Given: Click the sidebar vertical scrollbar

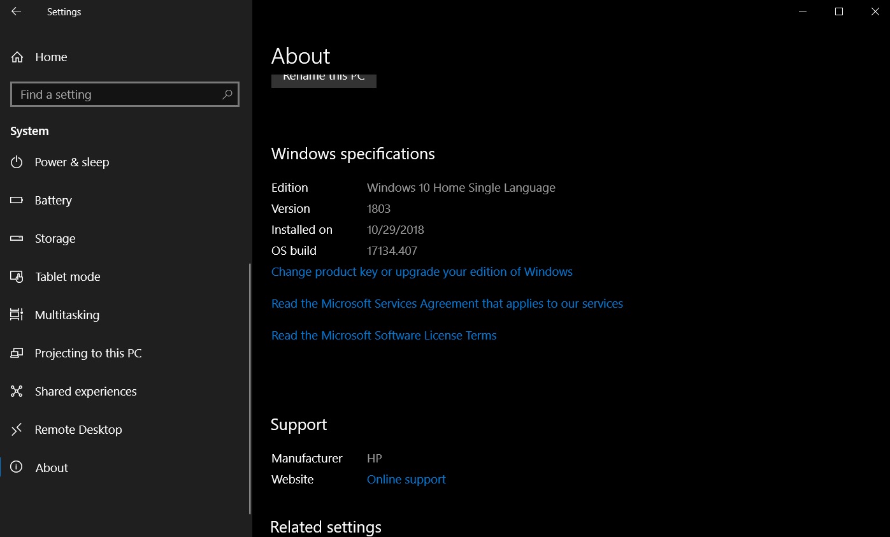Looking at the screenshot, I should pos(250,389).
